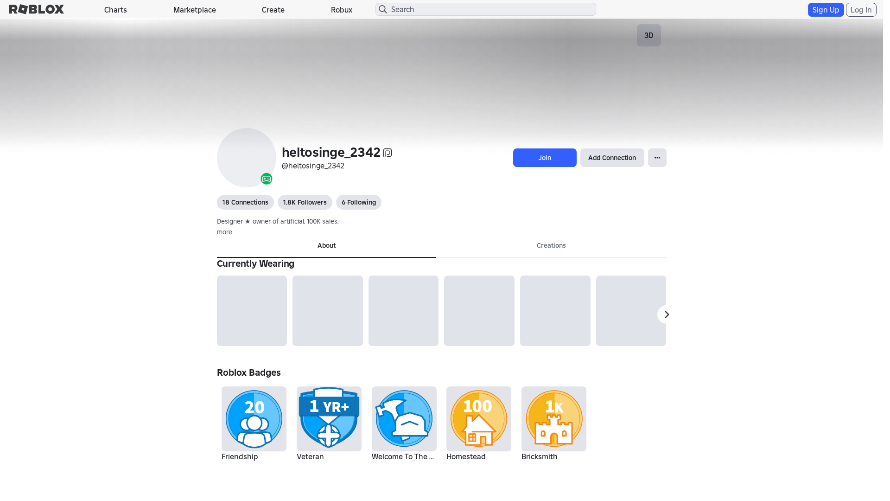The height and width of the screenshot is (501, 890).
Task: Click the Homestead badge label
Action: click(466, 456)
